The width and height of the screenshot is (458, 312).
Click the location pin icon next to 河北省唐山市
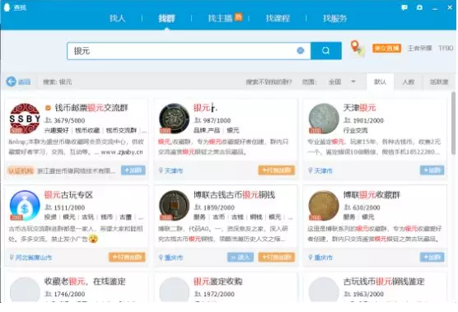click(12, 258)
